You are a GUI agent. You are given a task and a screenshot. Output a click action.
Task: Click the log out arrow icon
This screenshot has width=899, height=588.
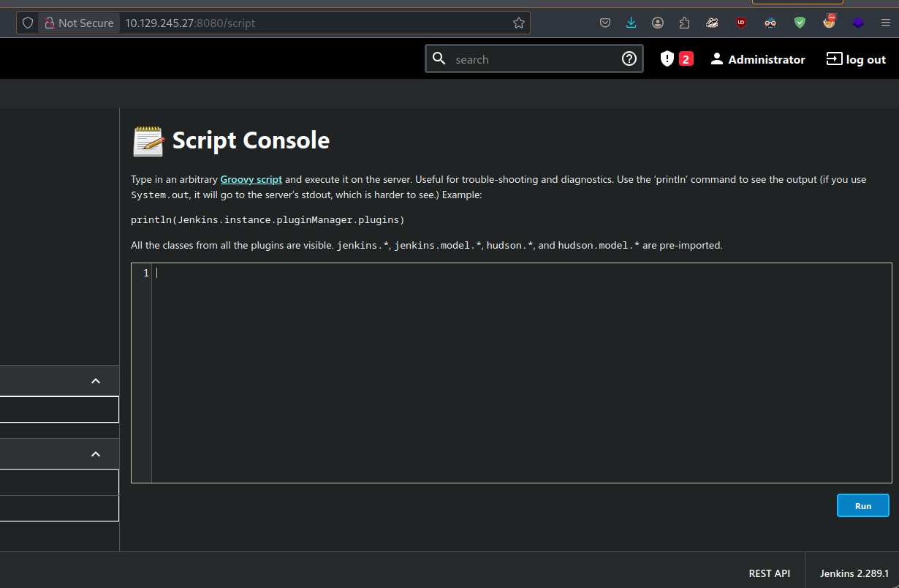pos(834,59)
